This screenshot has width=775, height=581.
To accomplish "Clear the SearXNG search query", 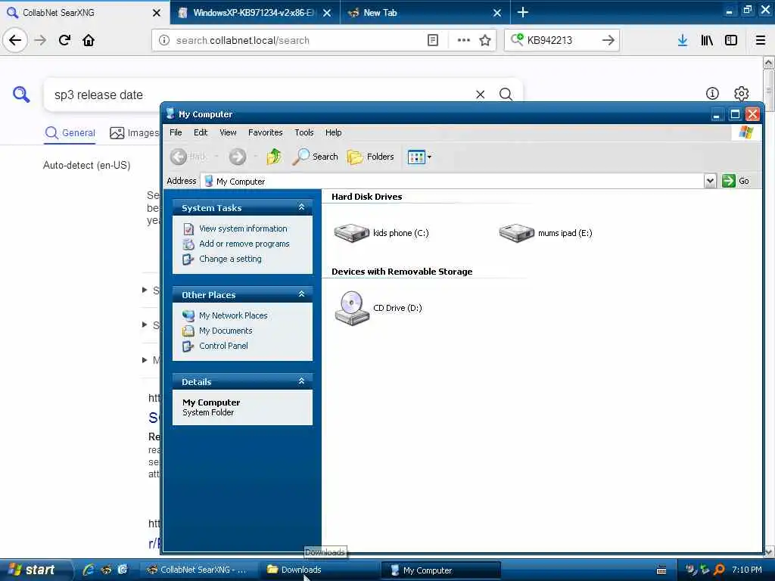I will coord(480,95).
